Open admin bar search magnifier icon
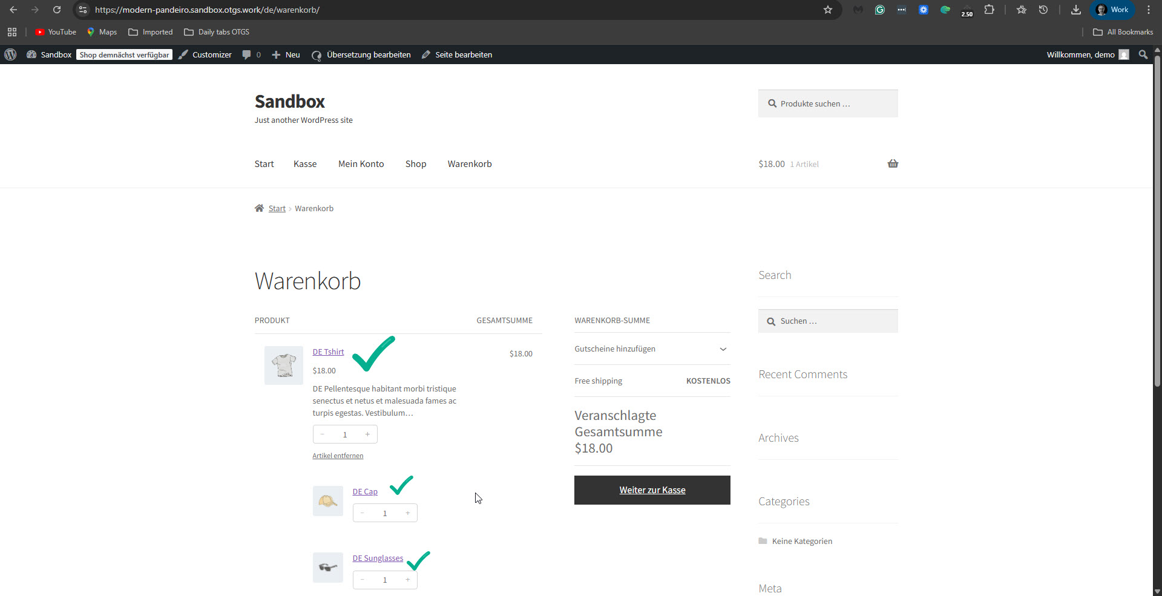Screen dimensions: 1162x596 (1143, 54)
